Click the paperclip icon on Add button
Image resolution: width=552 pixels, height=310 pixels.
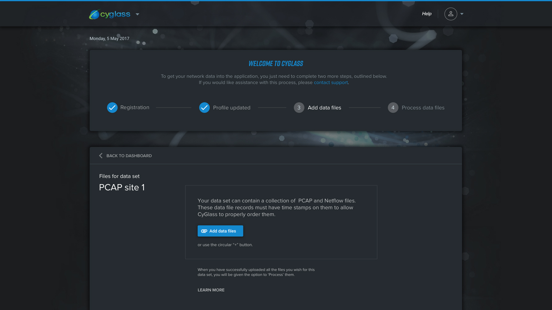click(204, 231)
